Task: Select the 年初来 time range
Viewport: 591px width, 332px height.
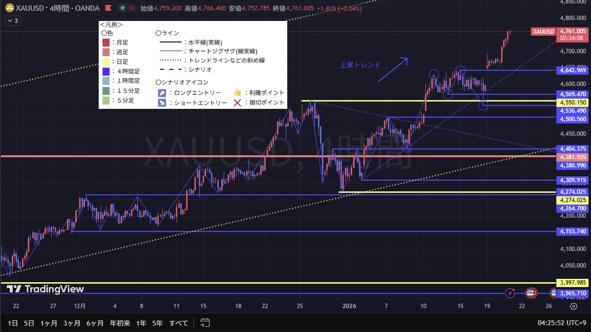Action: [120, 323]
